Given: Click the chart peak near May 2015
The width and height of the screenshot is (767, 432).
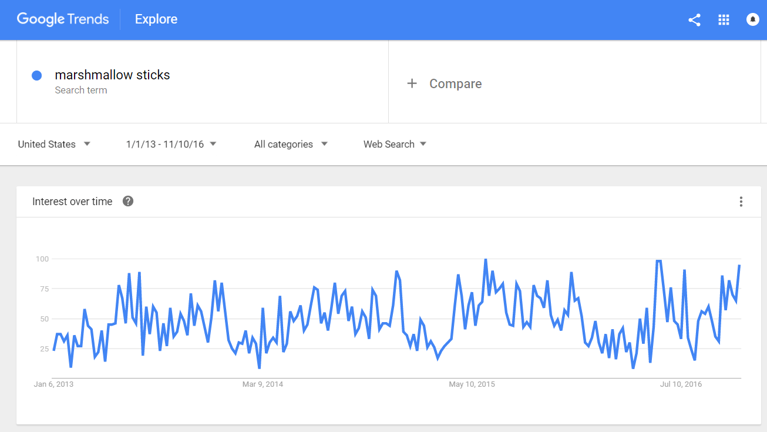Looking at the screenshot, I should click(x=486, y=259).
